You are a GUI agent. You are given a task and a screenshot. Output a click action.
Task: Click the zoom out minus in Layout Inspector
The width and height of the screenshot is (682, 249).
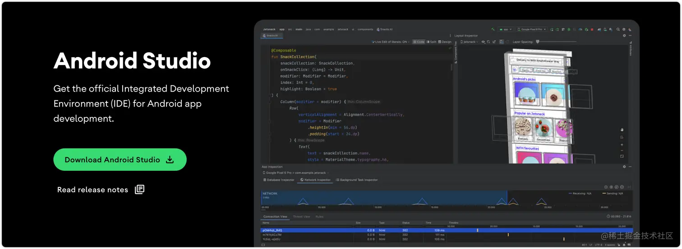click(x=622, y=151)
